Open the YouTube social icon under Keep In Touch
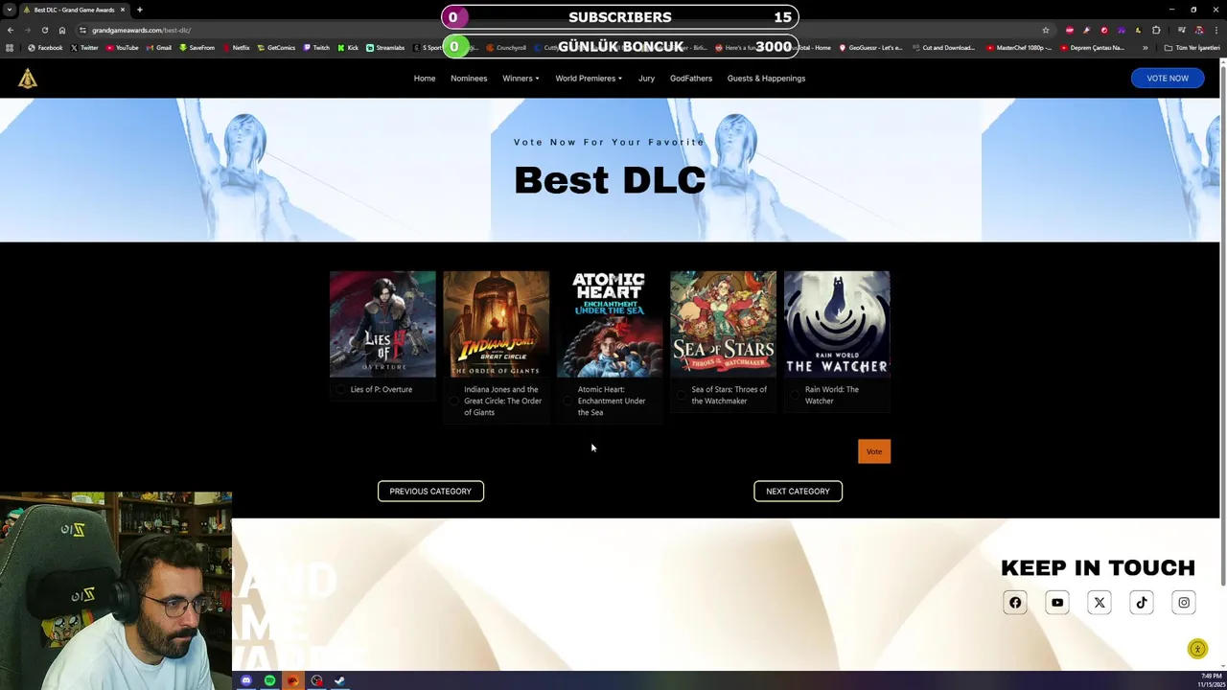The image size is (1227, 690). [1057, 603]
